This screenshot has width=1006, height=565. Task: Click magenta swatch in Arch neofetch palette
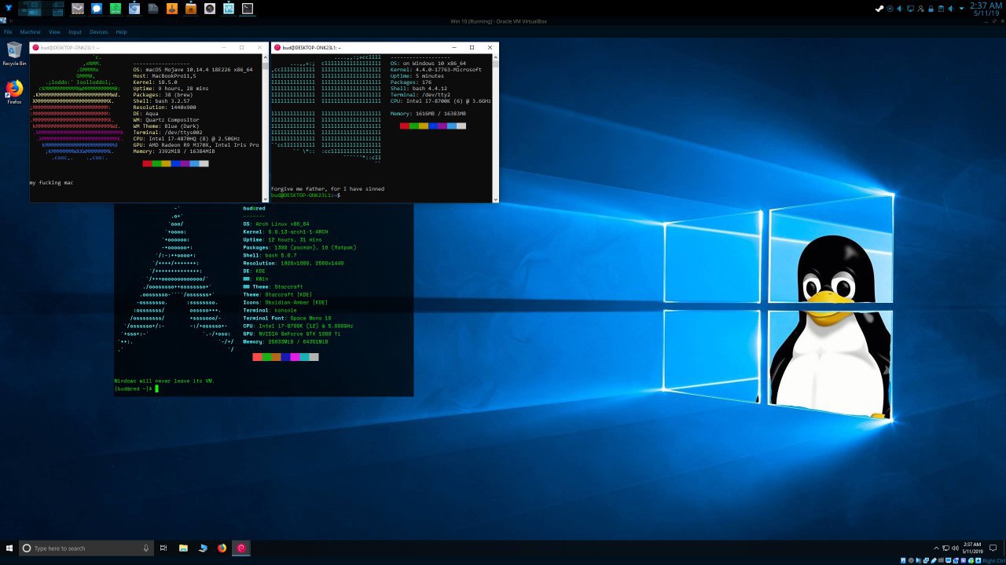tap(295, 357)
